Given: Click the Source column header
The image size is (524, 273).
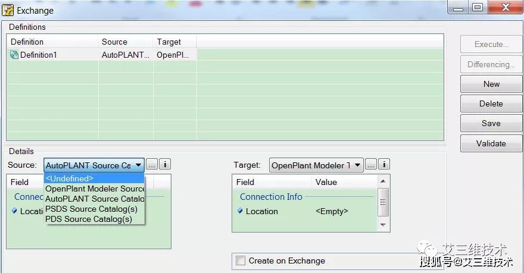Looking at the screenshot, I should [126, 42].
